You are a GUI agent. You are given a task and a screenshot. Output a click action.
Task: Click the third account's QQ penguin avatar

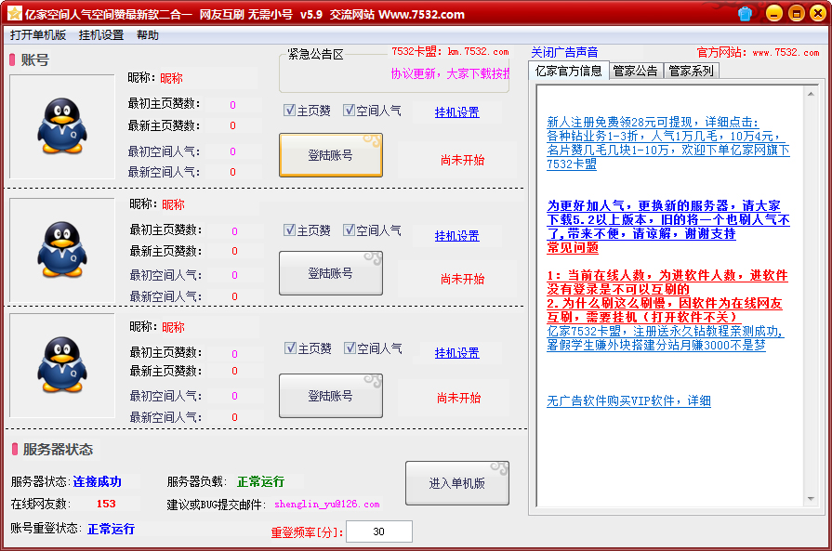61,364
